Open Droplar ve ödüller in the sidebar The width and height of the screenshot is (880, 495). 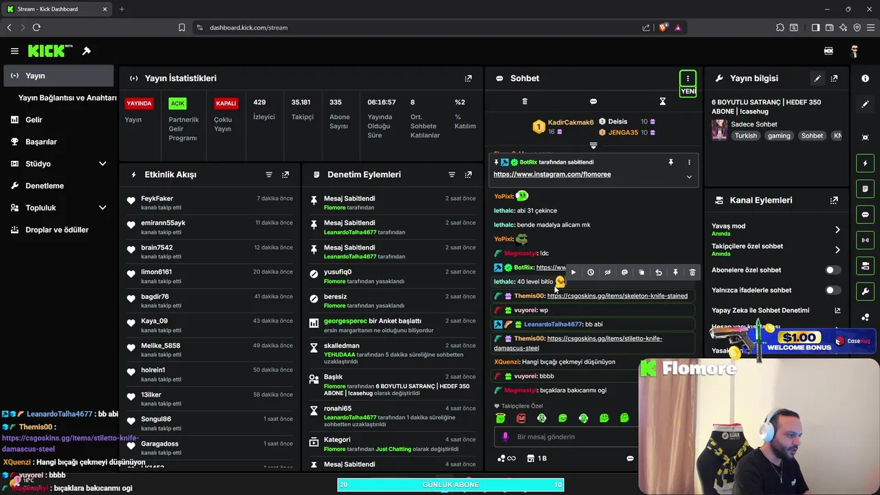point(58,230)
